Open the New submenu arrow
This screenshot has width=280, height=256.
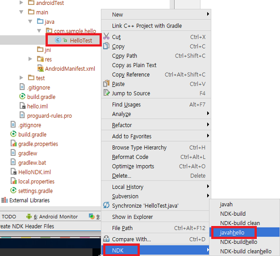208,14
